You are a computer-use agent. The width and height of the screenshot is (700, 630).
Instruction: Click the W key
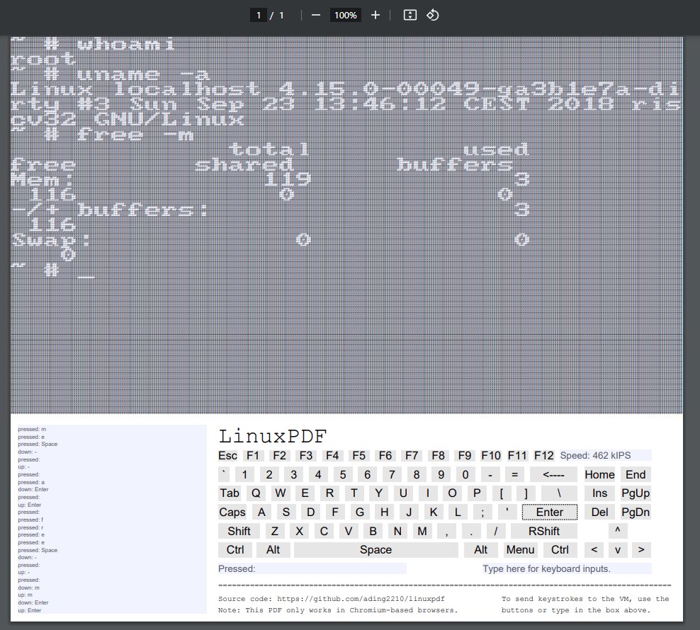tap(281, 493)
